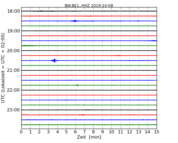Click the 18:00 time axis label
Screen dimensions: 178x143
point(13,11)
